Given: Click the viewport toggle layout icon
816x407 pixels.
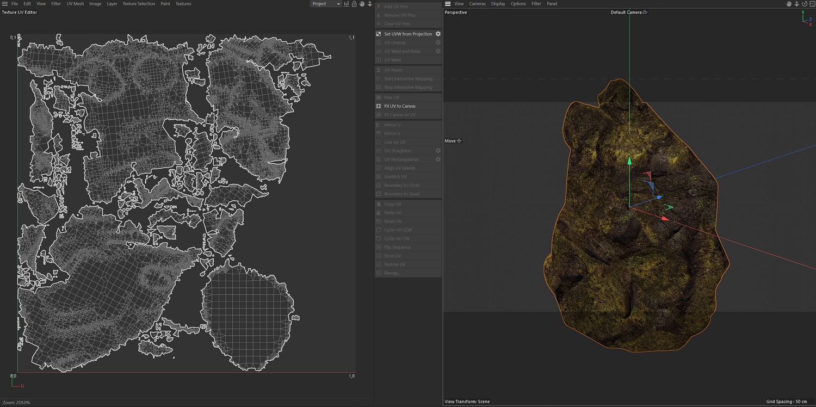Looking at the screenshot, I should (812, 4).
